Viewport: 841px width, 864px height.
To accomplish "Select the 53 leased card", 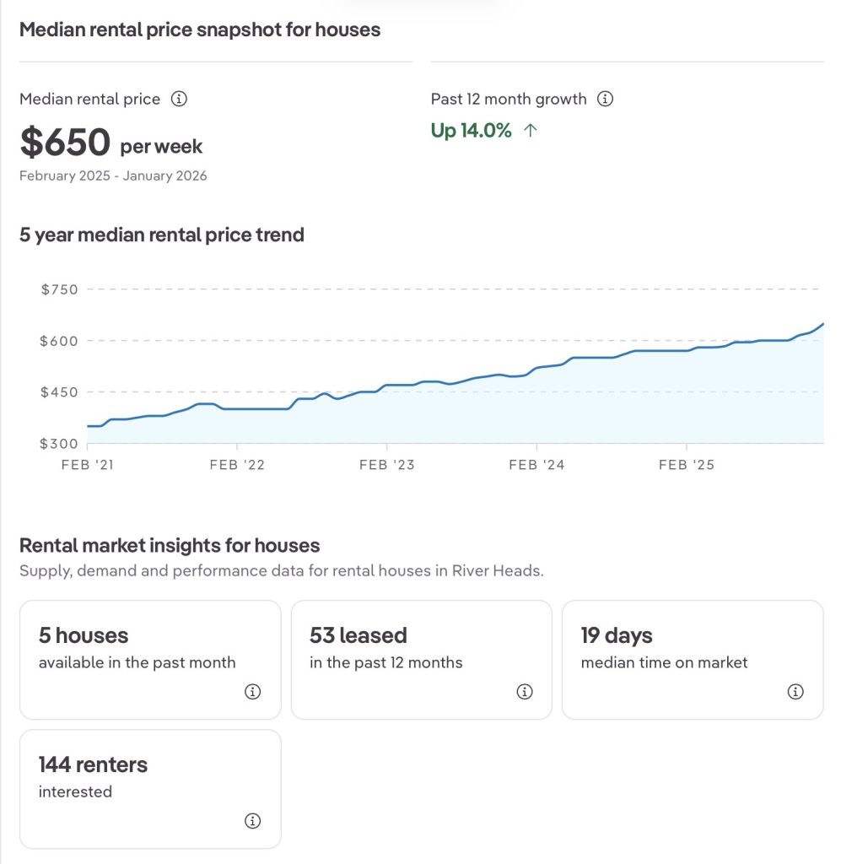I will 421,659.
